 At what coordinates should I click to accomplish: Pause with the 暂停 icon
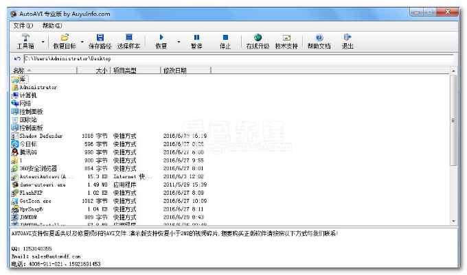(196, 37)
